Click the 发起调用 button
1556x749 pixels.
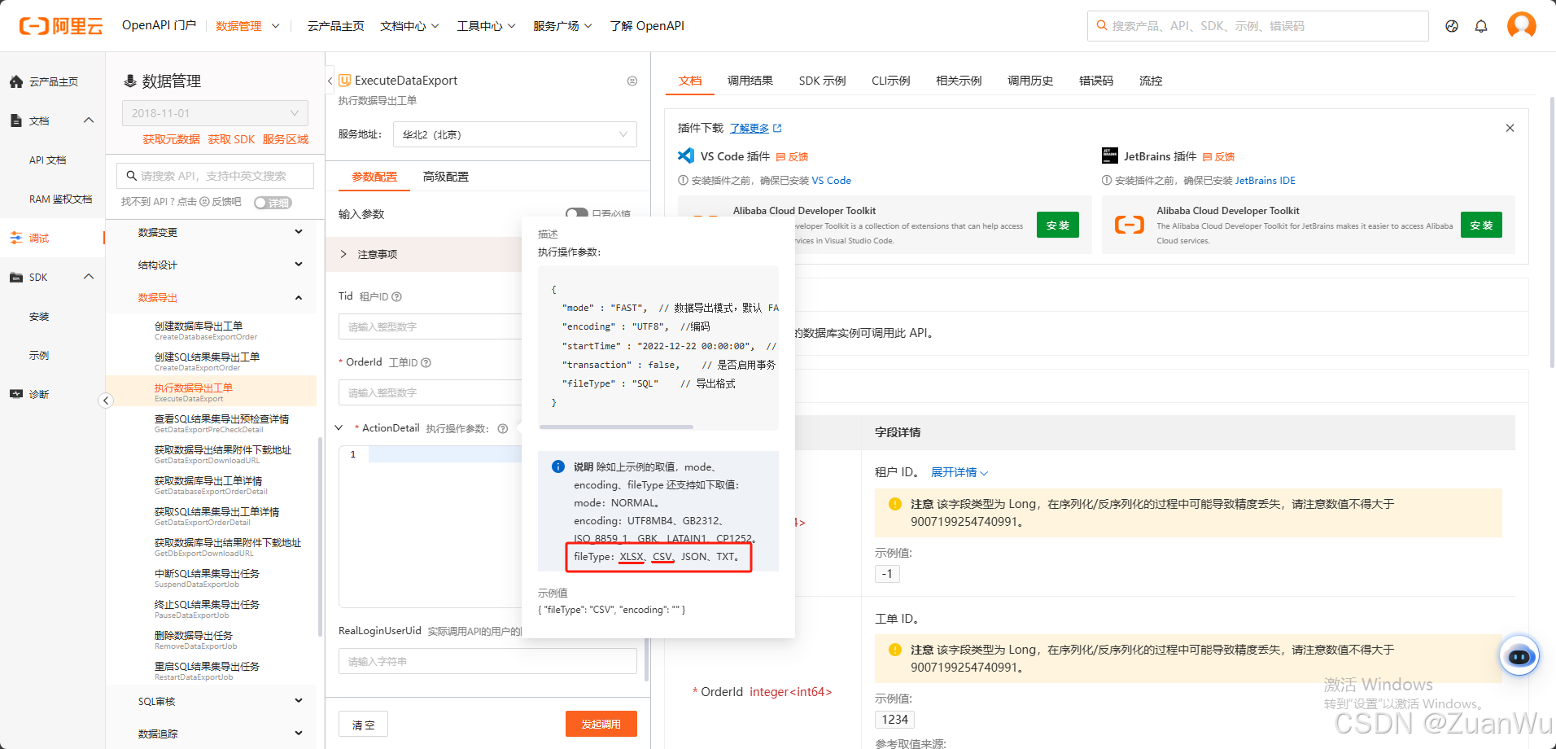coord(601,724)
